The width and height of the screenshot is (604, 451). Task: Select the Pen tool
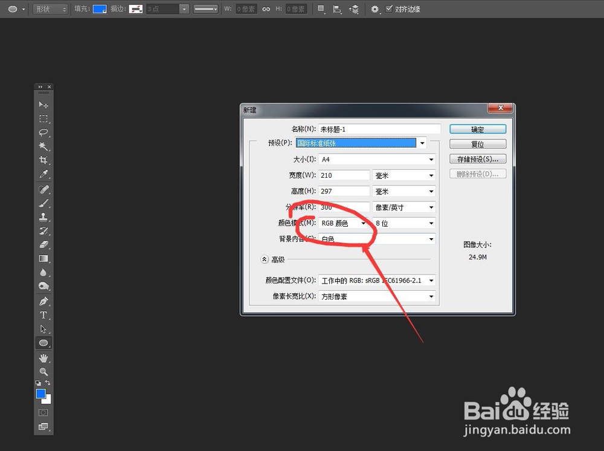pos(43,300)
